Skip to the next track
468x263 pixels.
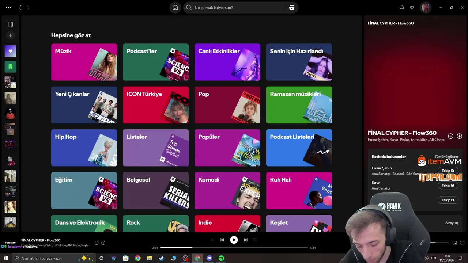pyautogui.click(x=246, y=240)
